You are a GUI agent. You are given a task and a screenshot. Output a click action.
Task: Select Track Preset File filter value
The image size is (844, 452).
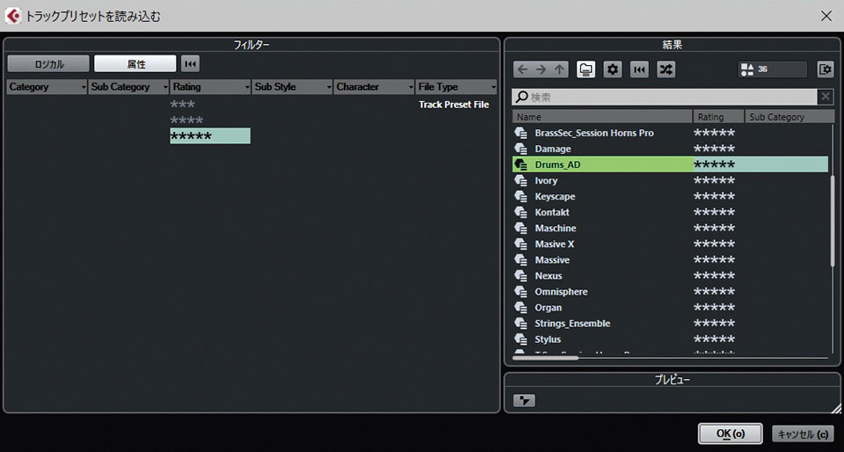pyautogui.click(x=454, y=105)
